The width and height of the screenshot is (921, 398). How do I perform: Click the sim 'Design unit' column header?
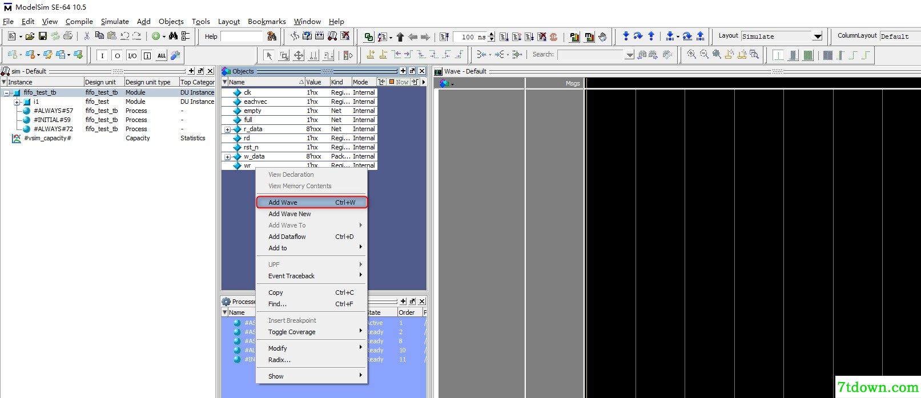tap(103, 82)
